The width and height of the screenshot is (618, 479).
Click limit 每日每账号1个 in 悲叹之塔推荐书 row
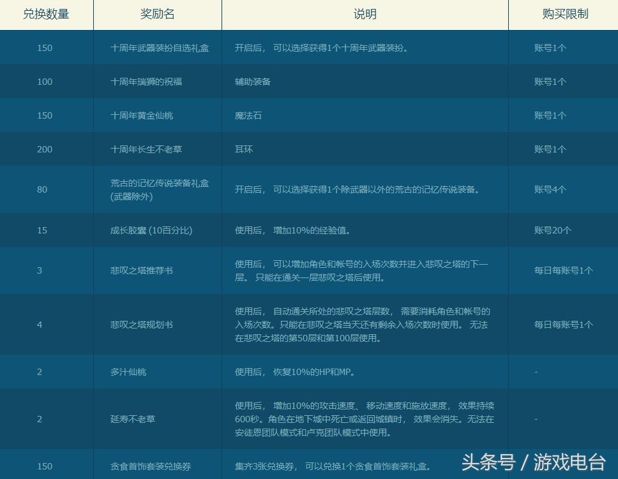pyautogui.click(x=564, y=270)
